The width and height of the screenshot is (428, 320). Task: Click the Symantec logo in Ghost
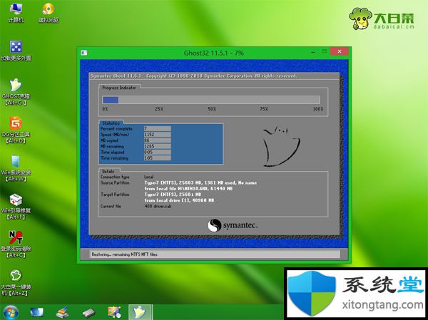tap(233, 225)
